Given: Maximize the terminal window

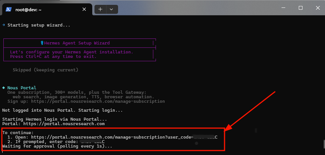Looking at the screenshot, I should point(301,8).
